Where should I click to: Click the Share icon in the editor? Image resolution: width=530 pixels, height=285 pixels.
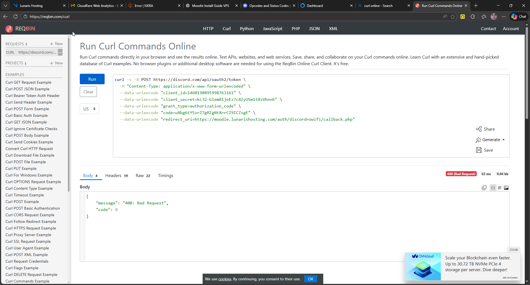pos(479,129)
